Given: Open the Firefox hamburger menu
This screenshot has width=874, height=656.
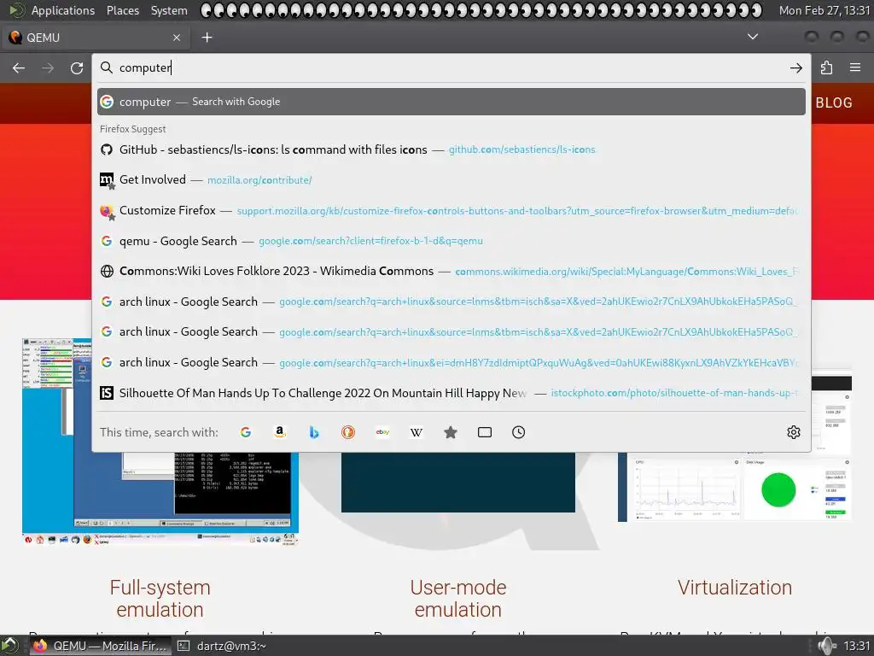Looking at the screenshot, I should pyautogui.click(x=855, y=67).
